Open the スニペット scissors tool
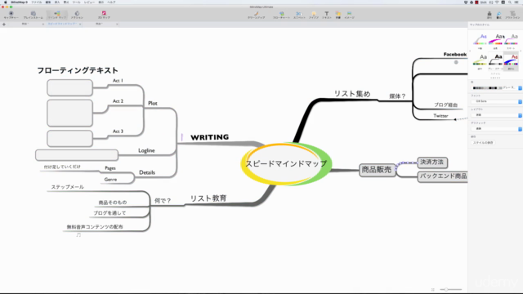523x294 pixels. pyautogui.click(x=299, y=15)
